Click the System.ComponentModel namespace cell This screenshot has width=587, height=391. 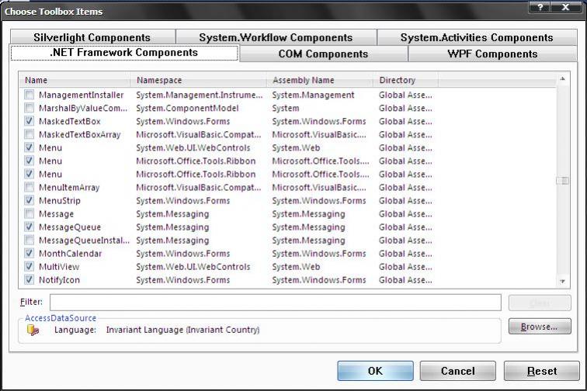pyautogui.click(x=187, y=108)
